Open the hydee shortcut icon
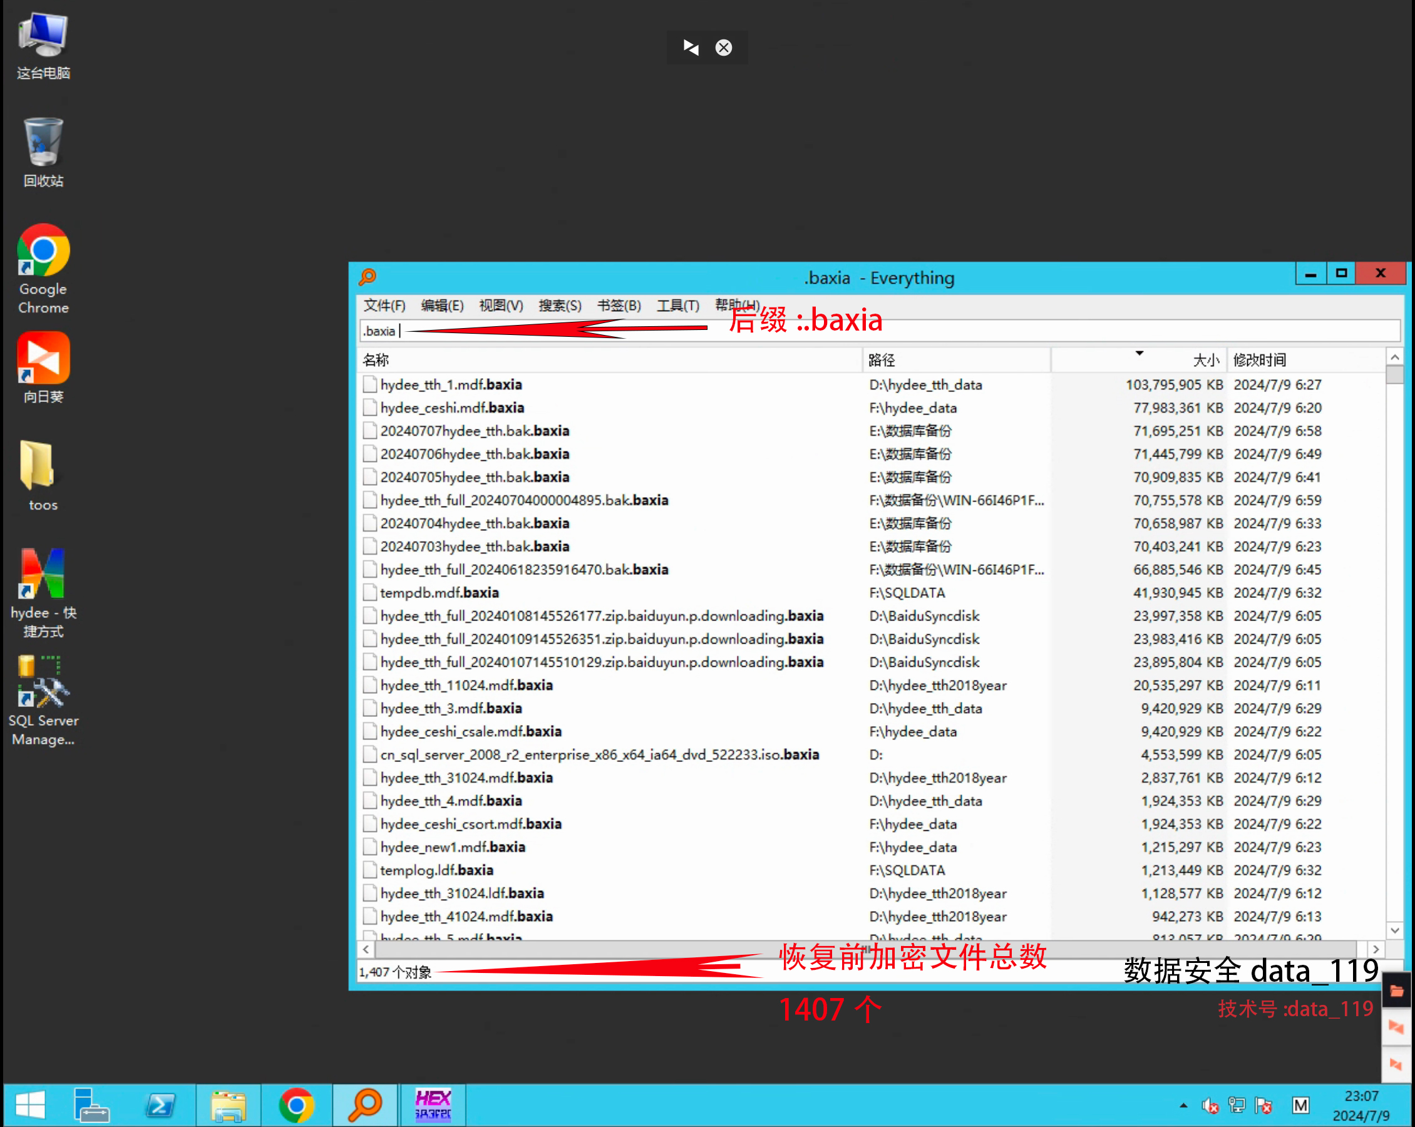Viewport: 1415px width, 1127px height. click(x=43, y=574)
